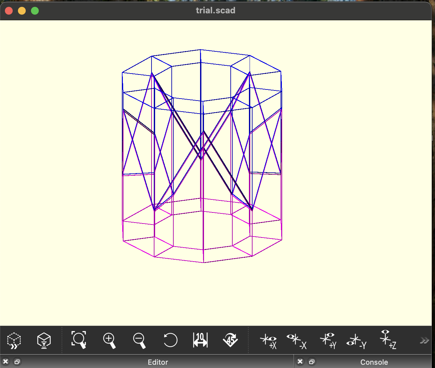The height and width of the screenshot is (368, 435).
Task: Zoom in using the plus magnifier
Action: [x=109, y=340]
